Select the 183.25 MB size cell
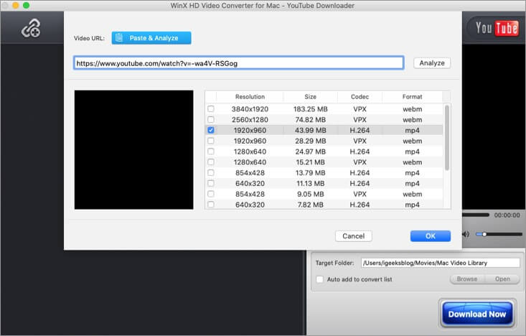526x336 pixels. [310, 109]
